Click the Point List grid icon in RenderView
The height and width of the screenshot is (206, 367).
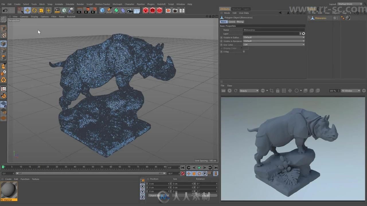tap(284, 91)
